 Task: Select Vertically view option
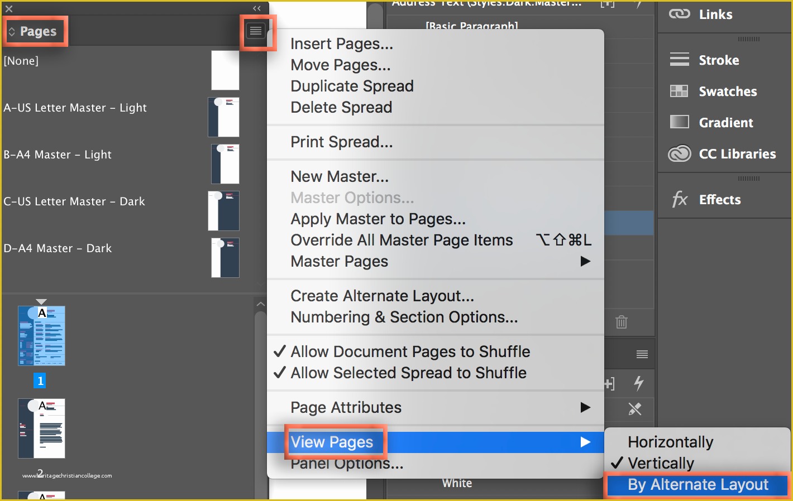point(661,463)
